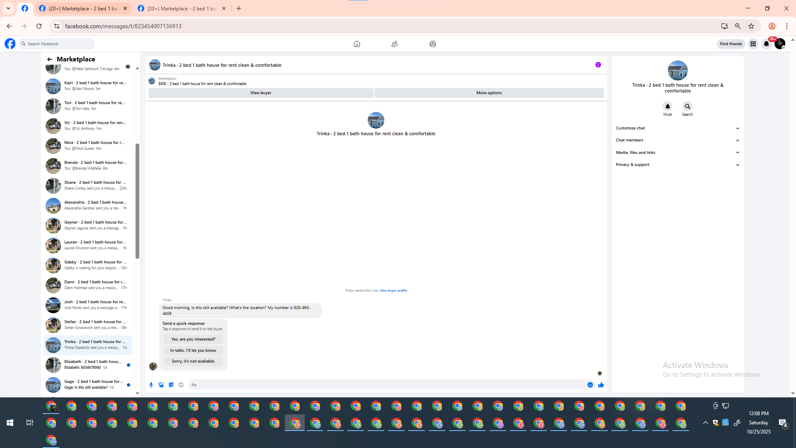
Task: Open the sticker picker icon
Action: (171, 385)
